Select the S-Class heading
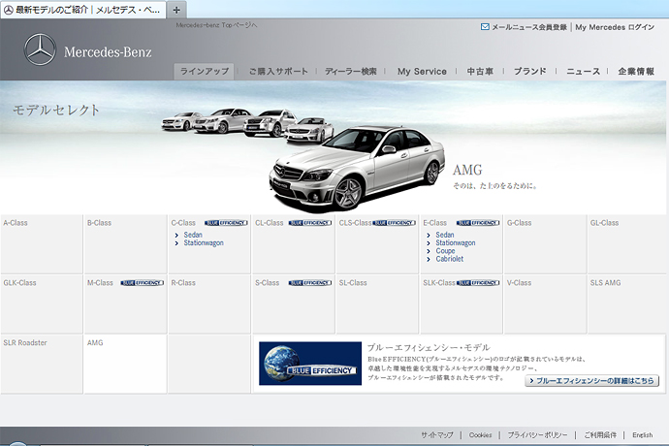 (x=267, y=283)
